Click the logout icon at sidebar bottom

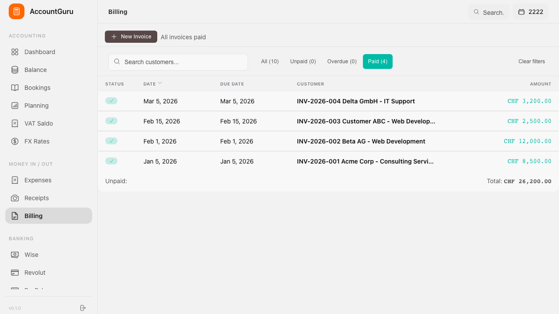pyautogui.click(x=83, y=308)
